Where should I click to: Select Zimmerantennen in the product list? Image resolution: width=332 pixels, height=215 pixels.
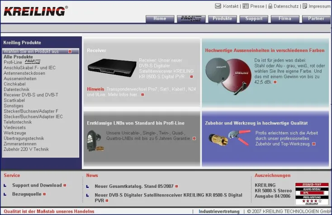pyautogui.click(x=19, y=143)
